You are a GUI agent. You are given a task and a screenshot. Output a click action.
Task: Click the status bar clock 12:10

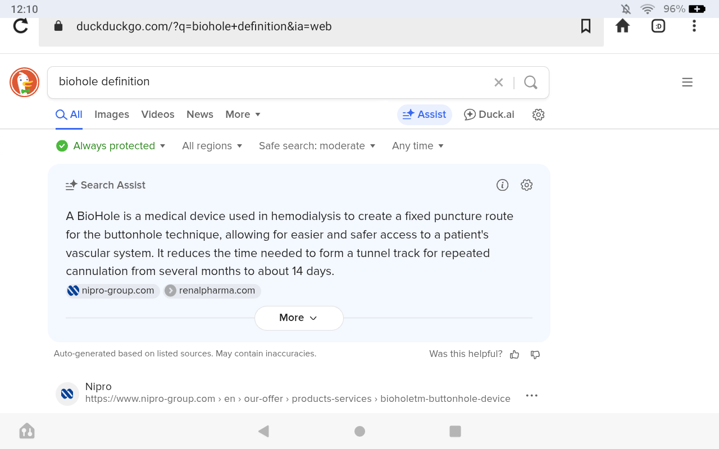click(x=25, y=9)
